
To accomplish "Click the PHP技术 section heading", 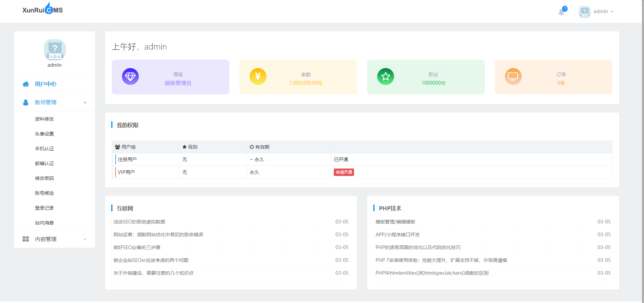I will (x=390, y=208).
